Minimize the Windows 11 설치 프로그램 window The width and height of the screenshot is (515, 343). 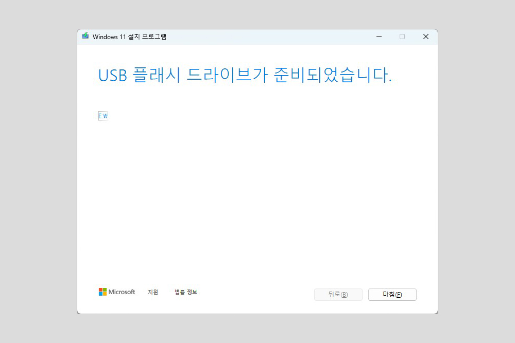pos(379,37)
